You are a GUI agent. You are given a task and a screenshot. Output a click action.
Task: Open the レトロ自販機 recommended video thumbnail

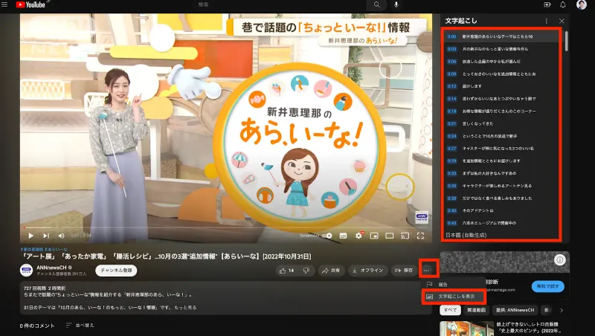(x=467, y=329)
